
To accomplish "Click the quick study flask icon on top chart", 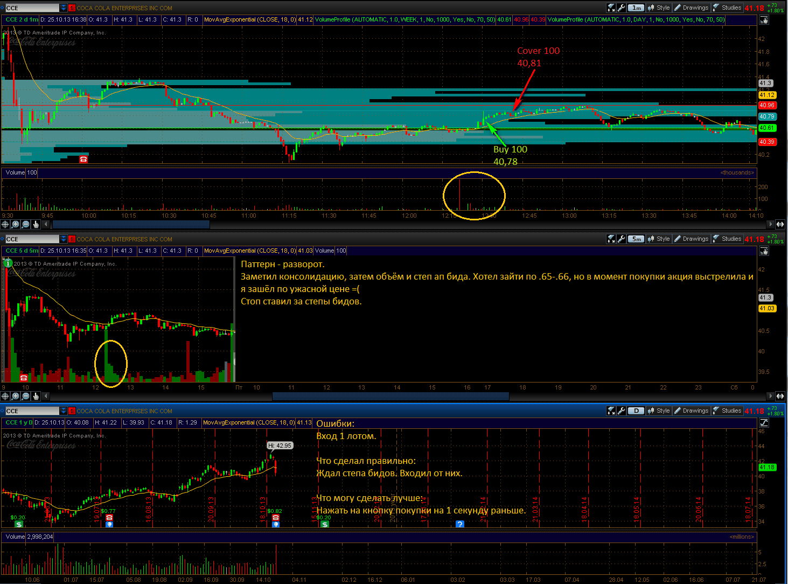I will [611, 8].
